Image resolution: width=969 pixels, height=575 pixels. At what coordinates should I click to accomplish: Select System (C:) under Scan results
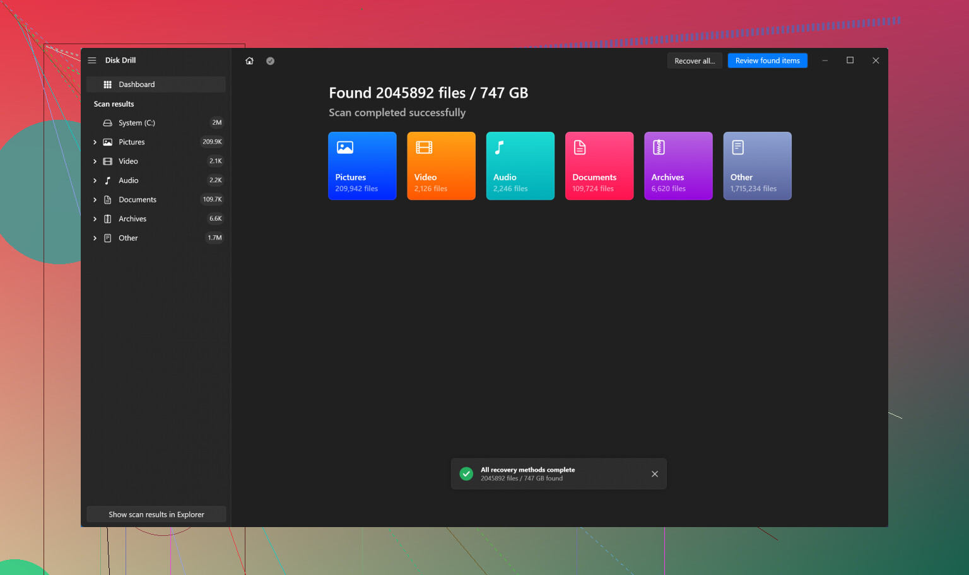coord(137,123)
